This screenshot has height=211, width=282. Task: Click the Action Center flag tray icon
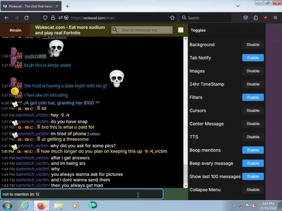[x=248, y=206]
